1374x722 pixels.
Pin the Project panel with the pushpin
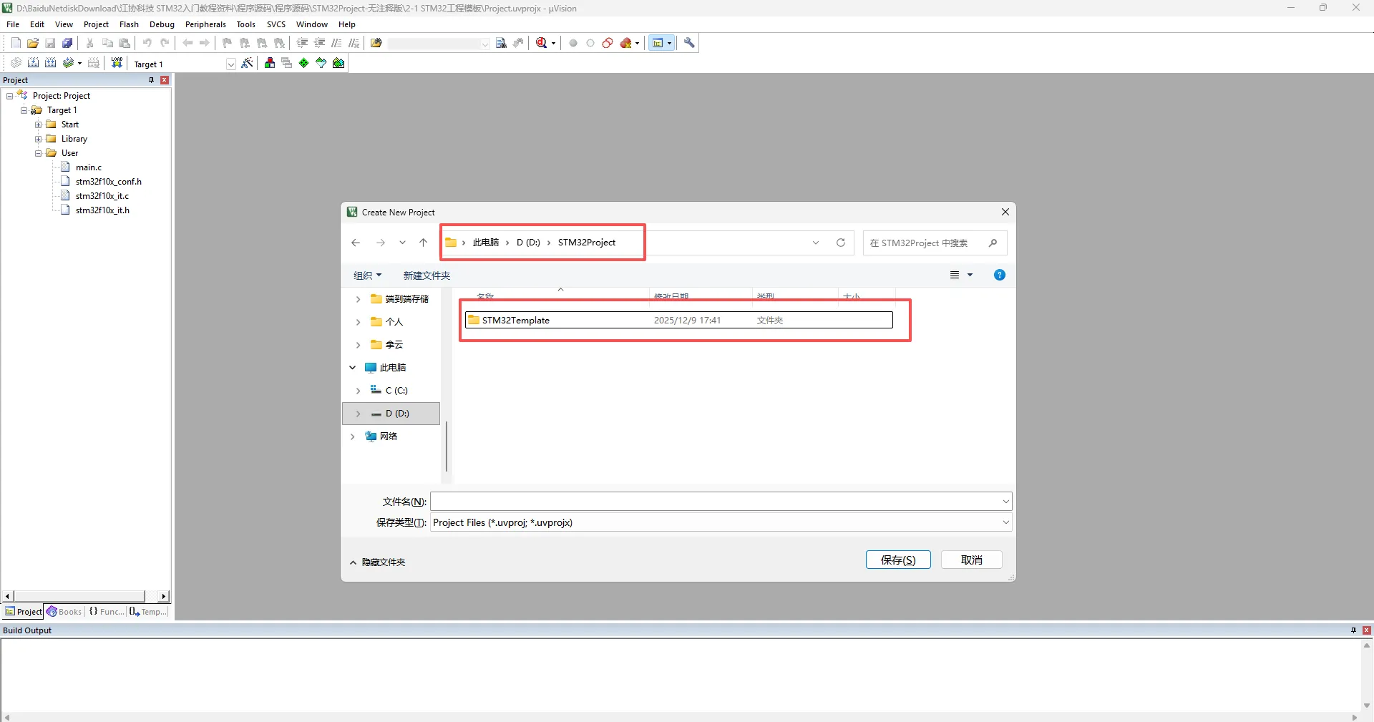click(x=151, y=80)
